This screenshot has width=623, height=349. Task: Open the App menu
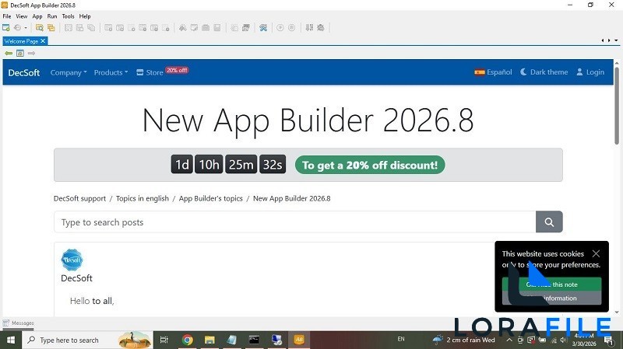coord(37,16)
